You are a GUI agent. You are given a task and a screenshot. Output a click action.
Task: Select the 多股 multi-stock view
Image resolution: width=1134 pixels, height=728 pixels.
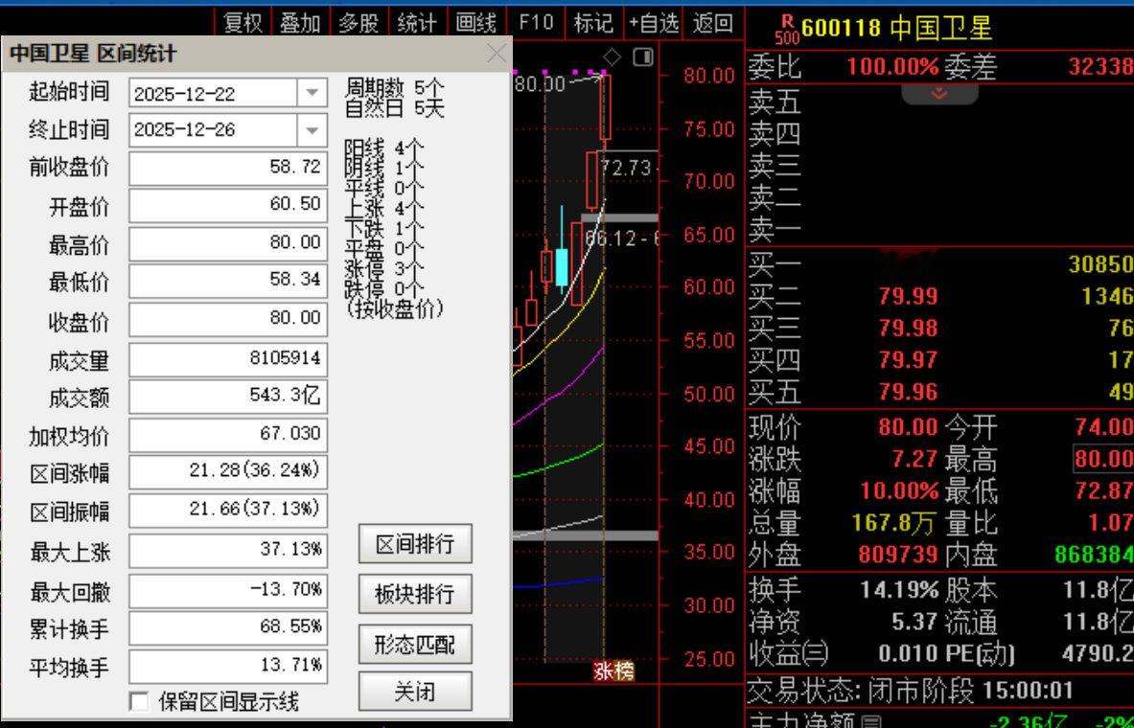(x=359, y=23)
